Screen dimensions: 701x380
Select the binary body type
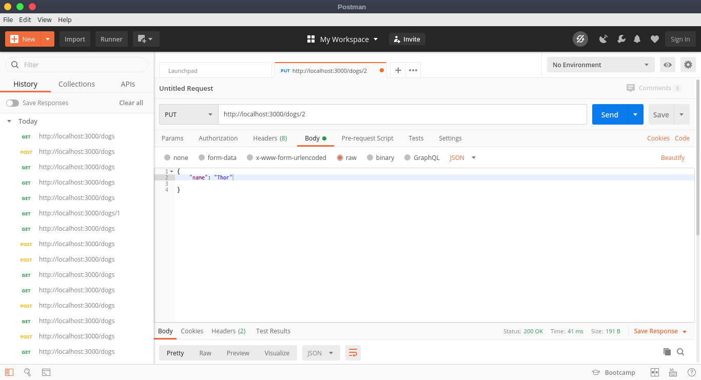point(371,158)
